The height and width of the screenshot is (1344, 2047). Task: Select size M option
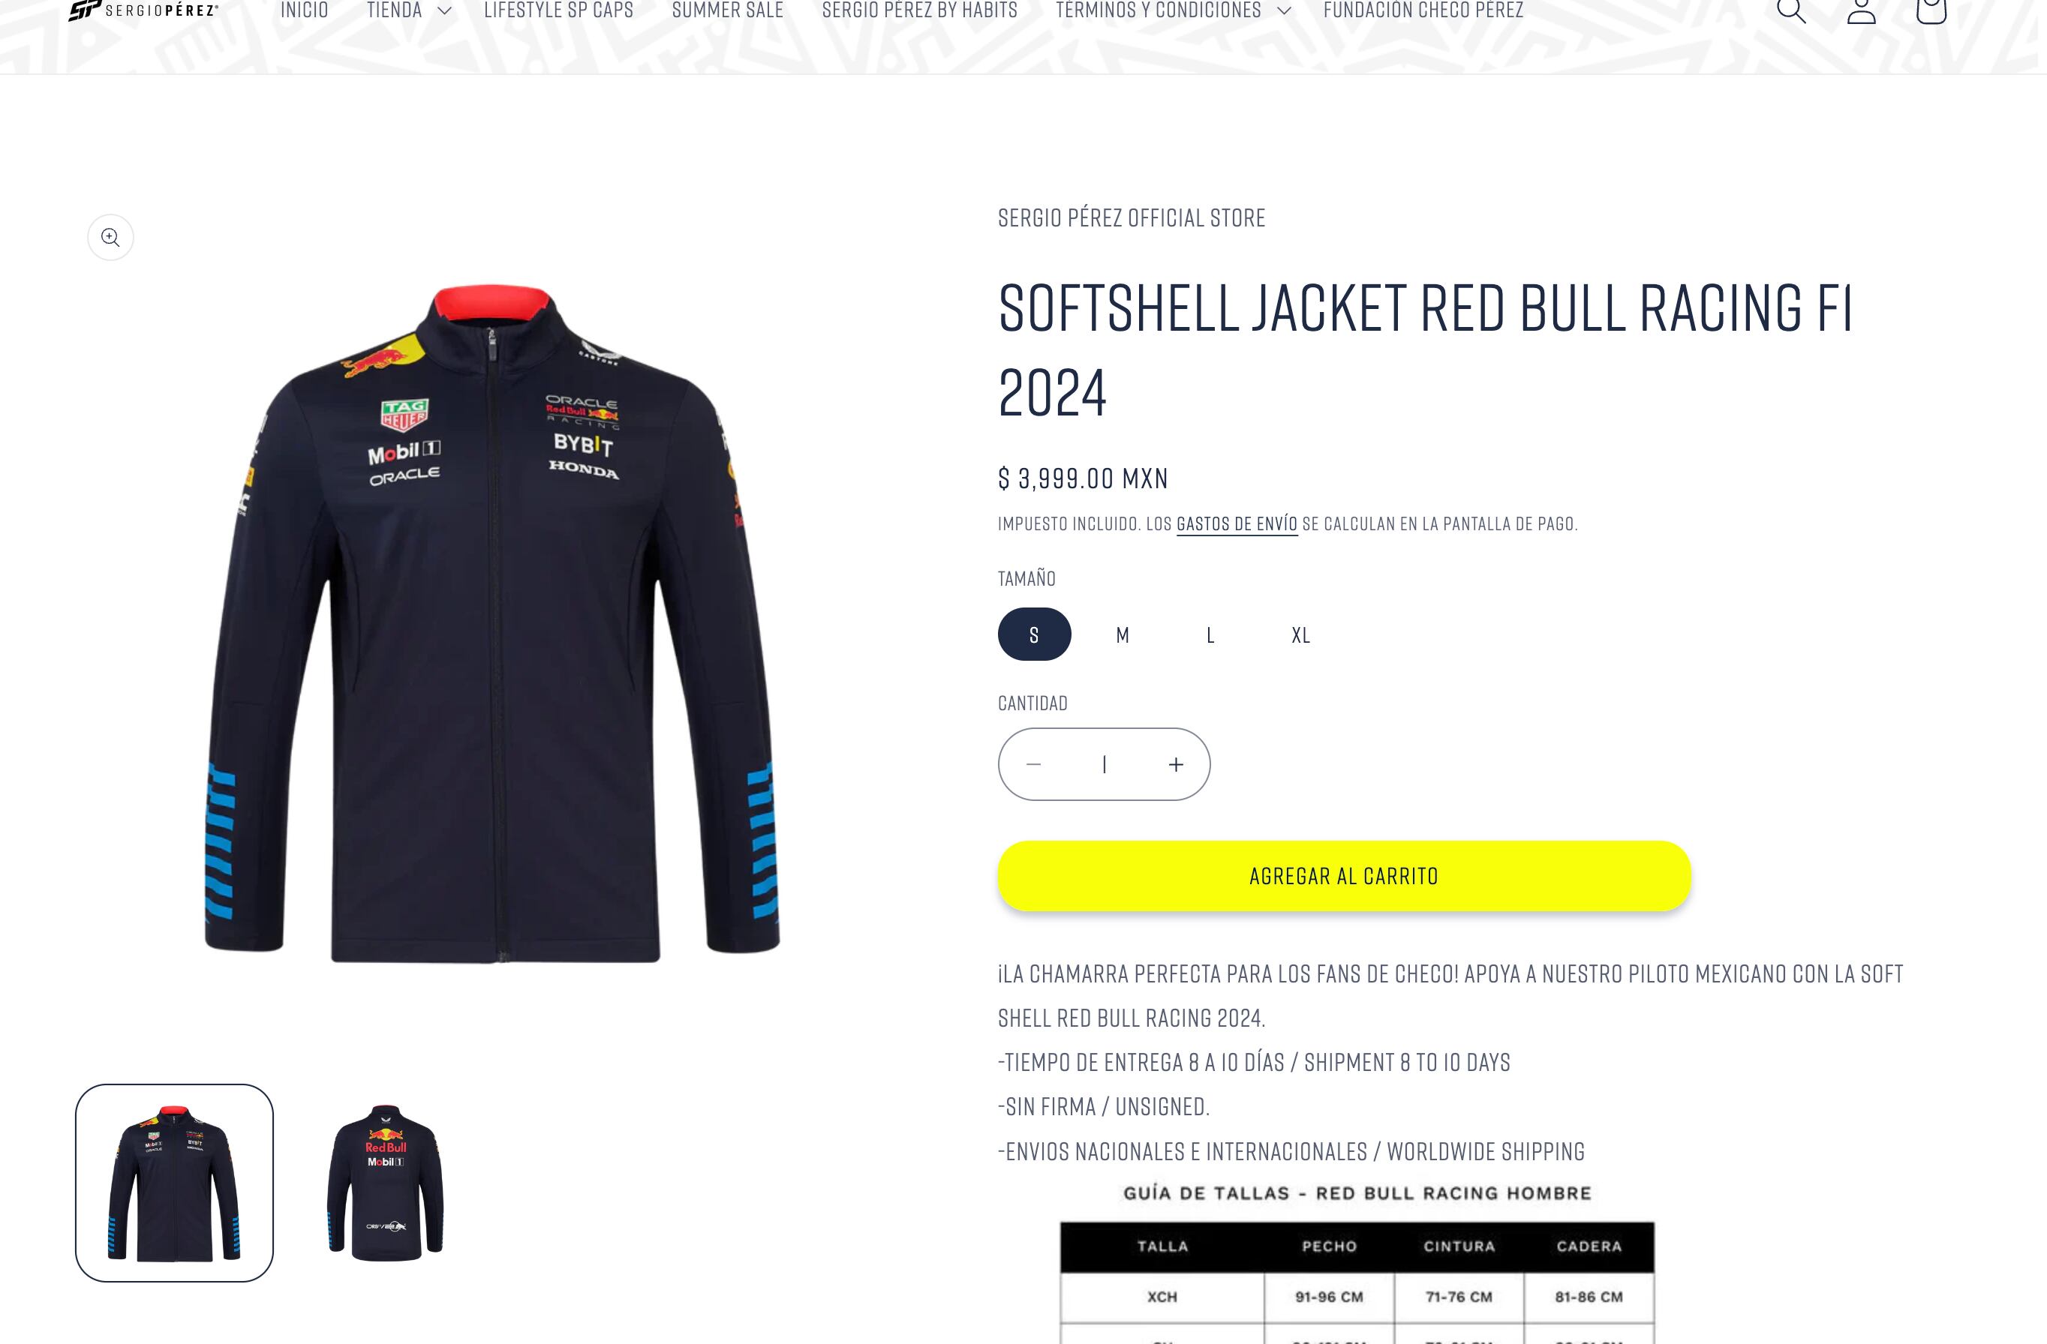pos(1123,634)
